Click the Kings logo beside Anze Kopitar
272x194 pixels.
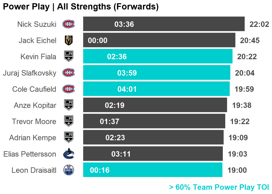pos(69,105)
